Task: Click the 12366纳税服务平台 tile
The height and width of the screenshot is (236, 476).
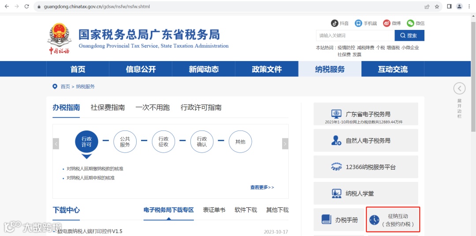Action: (366, 167)
